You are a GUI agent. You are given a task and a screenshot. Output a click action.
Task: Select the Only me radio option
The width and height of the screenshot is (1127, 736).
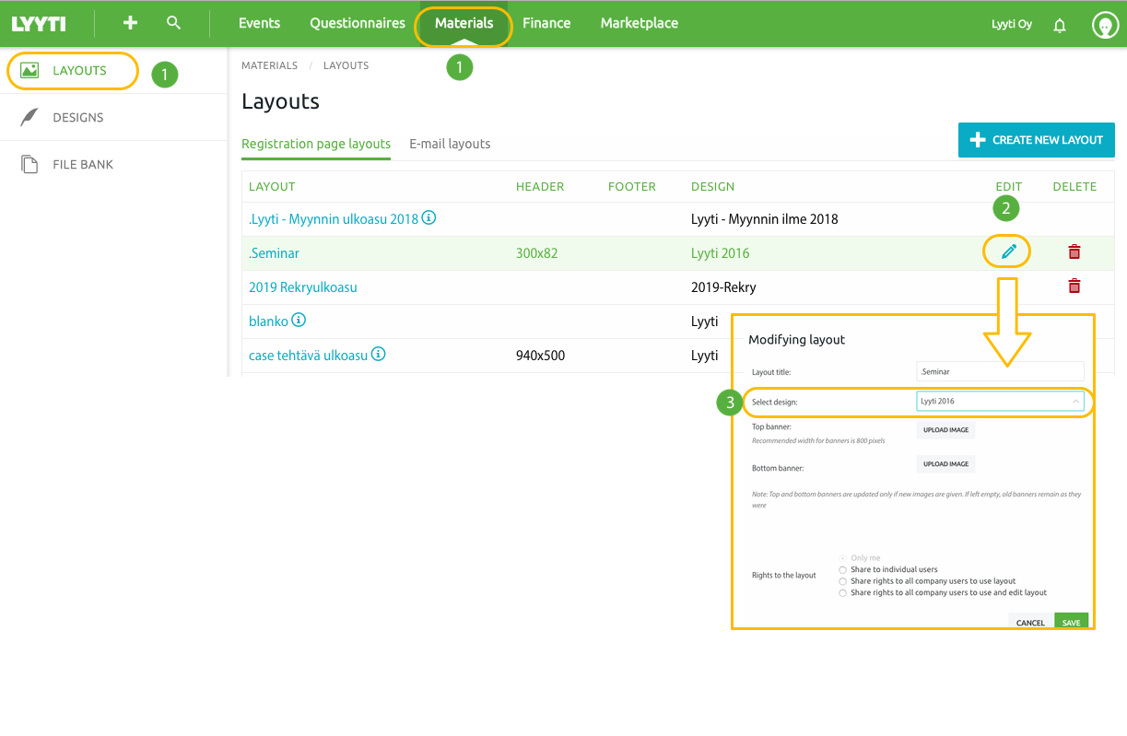click(842, 558)
